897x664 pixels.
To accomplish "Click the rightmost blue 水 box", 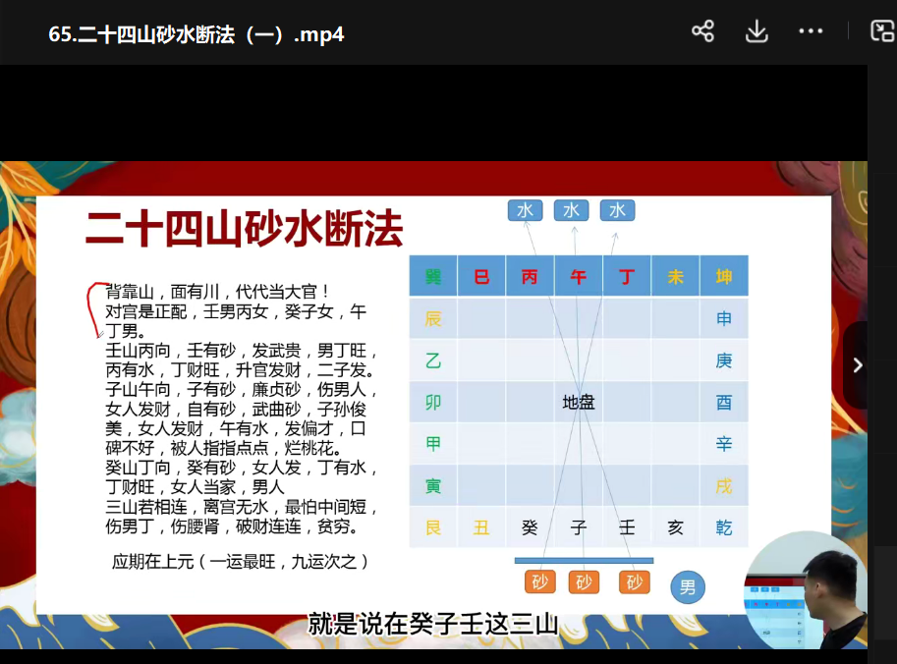I will click(618, 210).
